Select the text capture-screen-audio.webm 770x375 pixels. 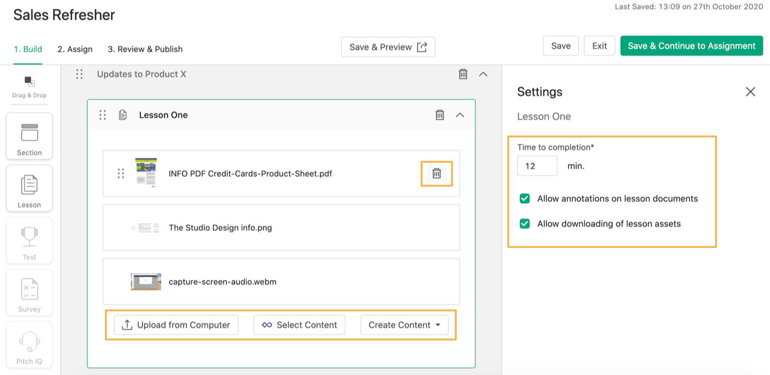[x=222, y=282]
